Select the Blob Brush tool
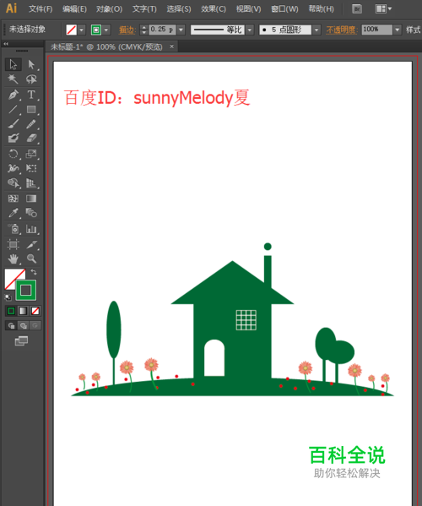422x506 pixels. tap(14, 139)
